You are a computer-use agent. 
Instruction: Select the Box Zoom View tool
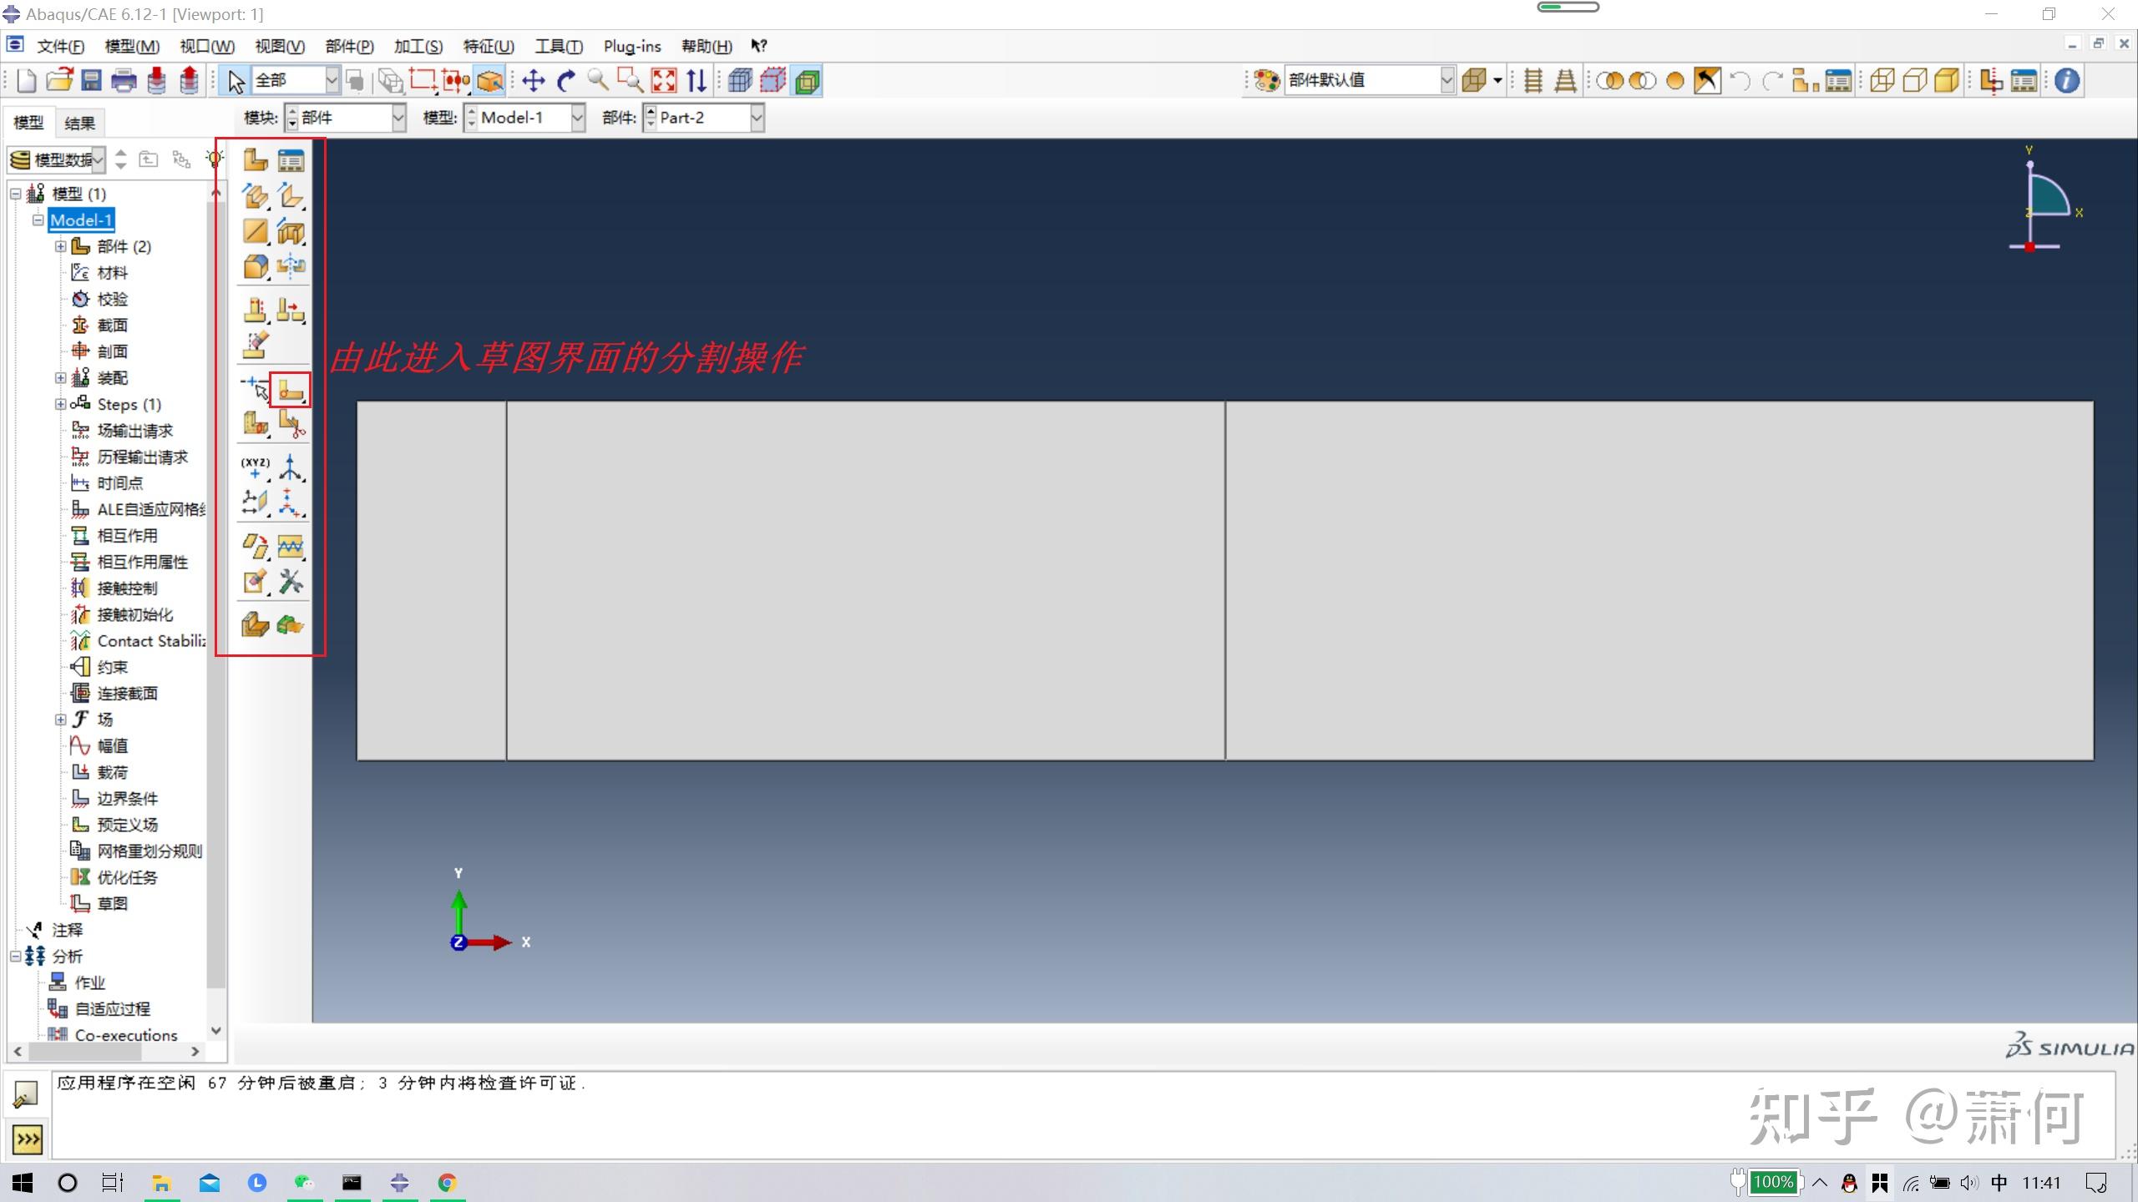pos(630,81)
